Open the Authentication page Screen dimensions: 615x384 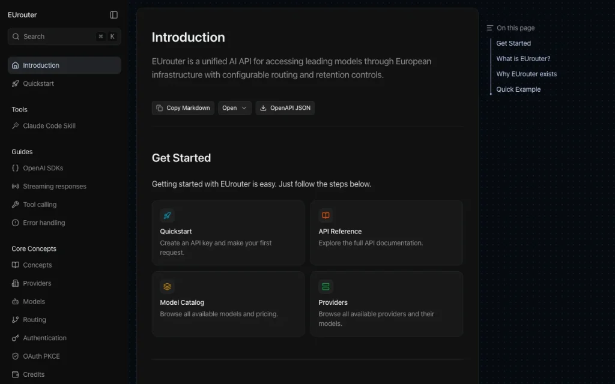click(x=64, y=338)
